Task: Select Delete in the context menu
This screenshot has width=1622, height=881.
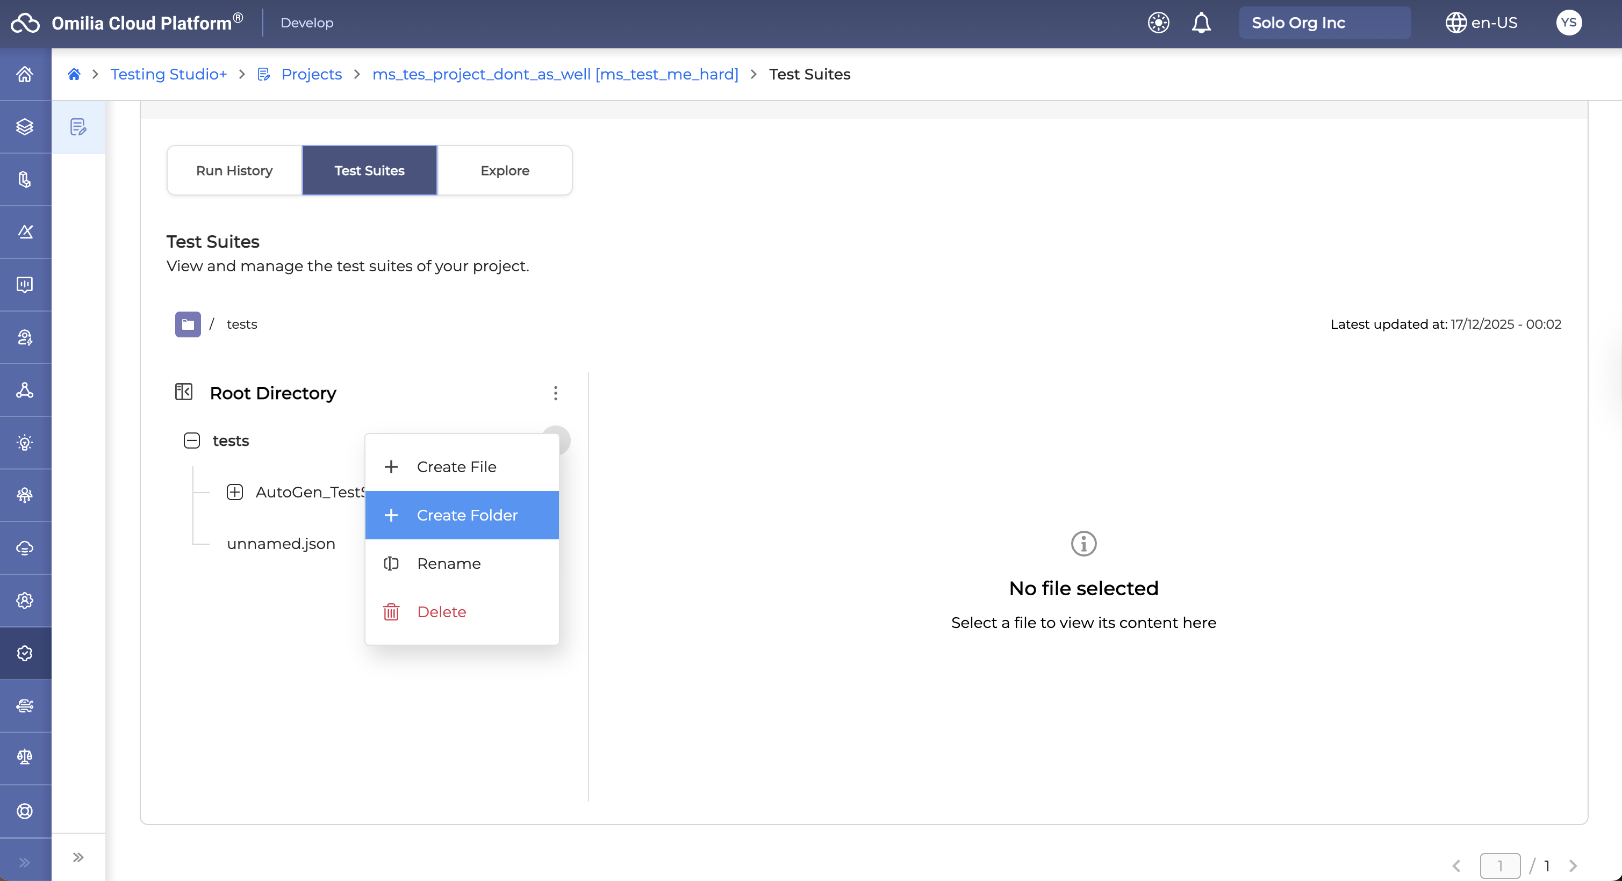Action: coord(441,611)
